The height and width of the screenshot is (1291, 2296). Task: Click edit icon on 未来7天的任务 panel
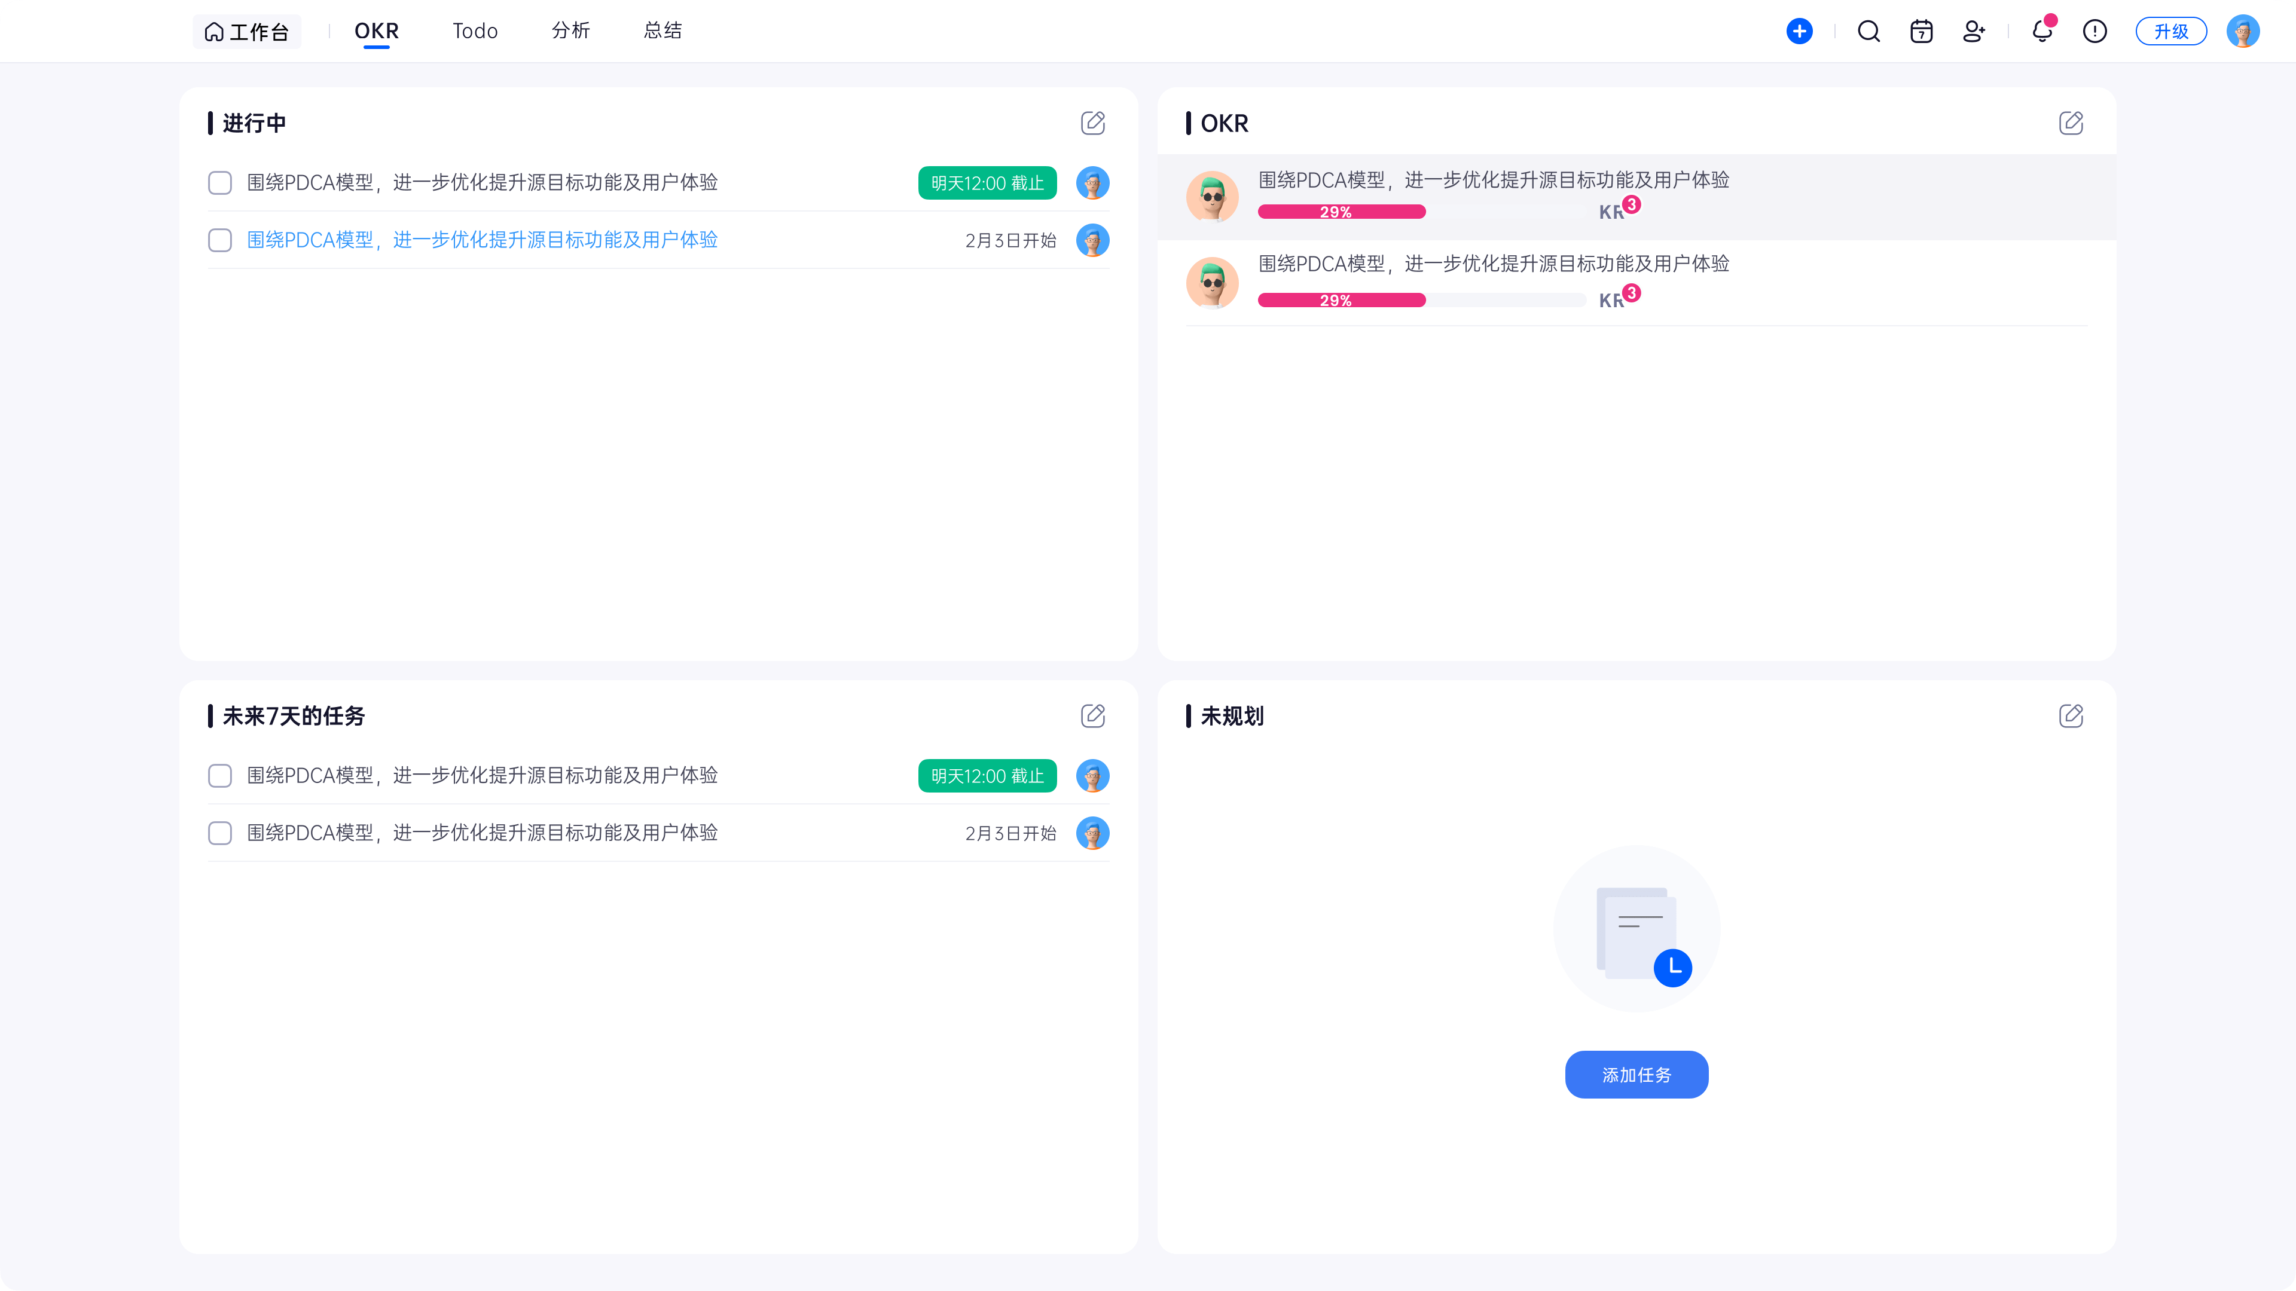1093,715
